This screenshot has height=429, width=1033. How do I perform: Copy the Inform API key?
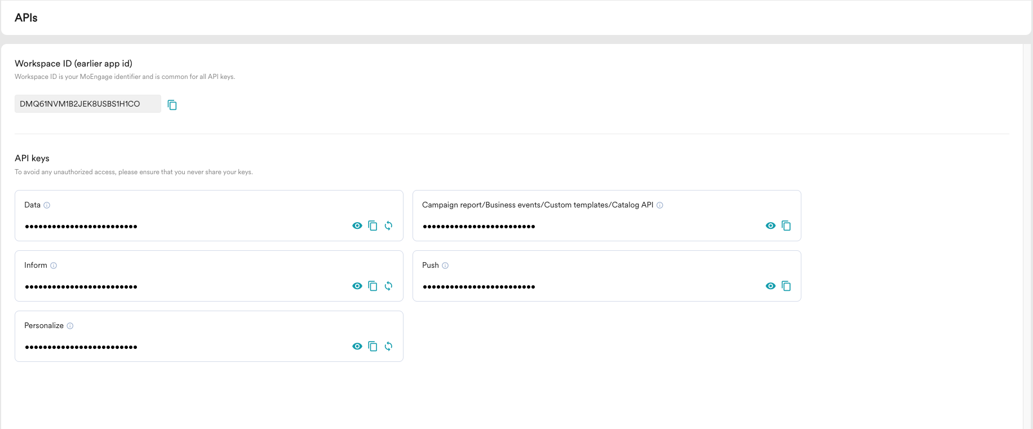tap(373, 286)
